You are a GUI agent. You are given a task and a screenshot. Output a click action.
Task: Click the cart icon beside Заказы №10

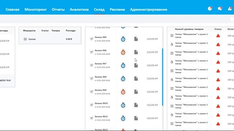point(91,105)
